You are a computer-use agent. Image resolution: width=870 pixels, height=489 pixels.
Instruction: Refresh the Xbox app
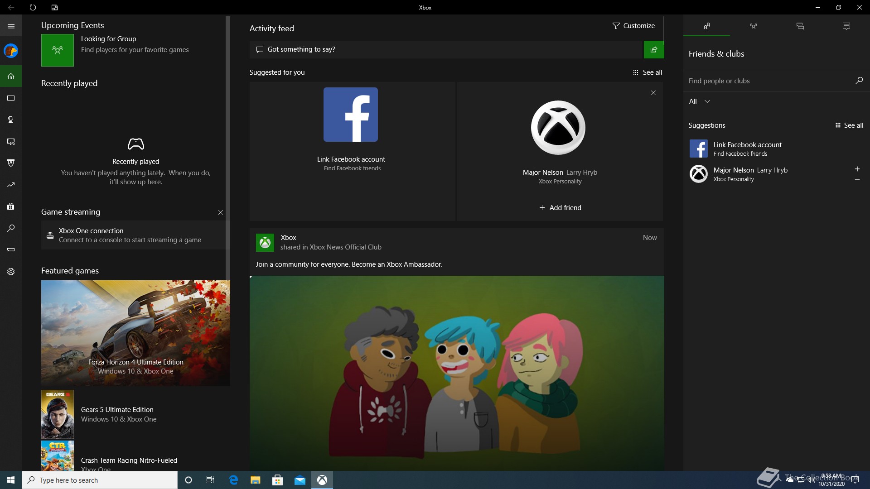pyautogui.click(x=33, y=7)
